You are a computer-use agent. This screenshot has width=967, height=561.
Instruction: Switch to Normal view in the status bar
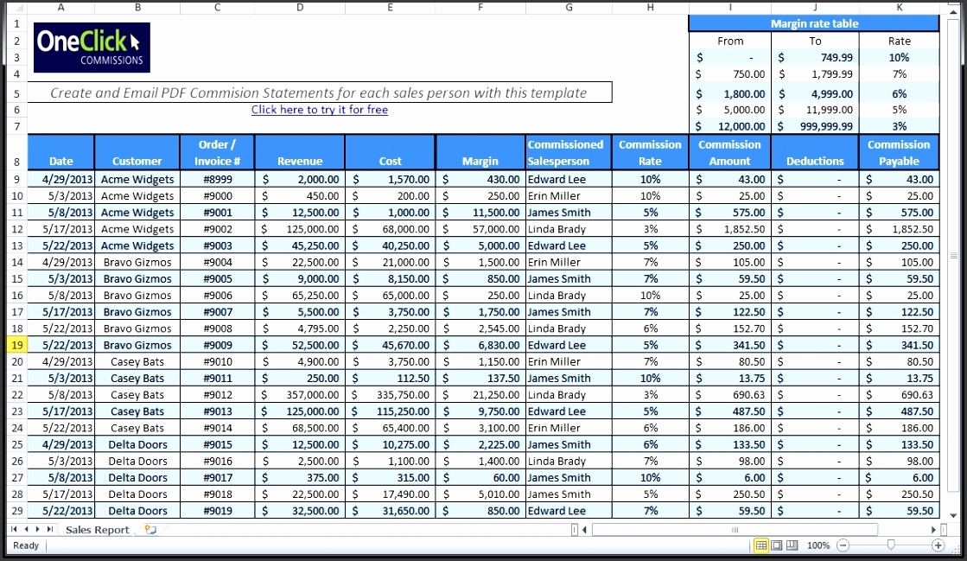761,545
